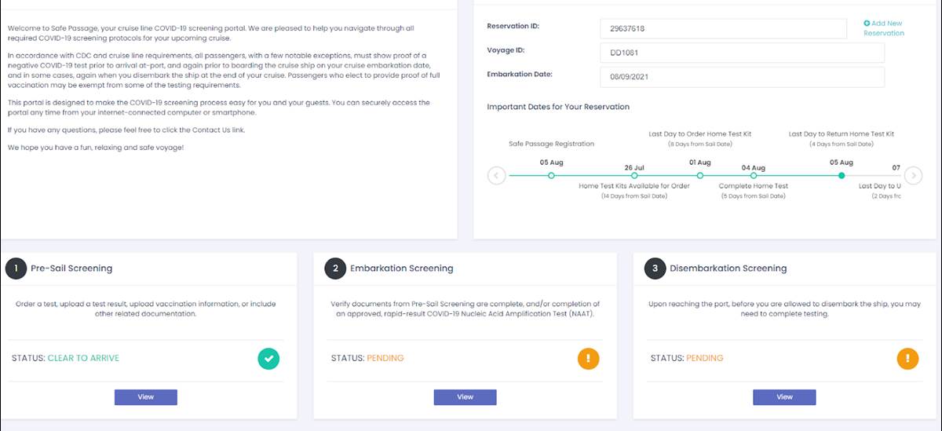Click the green Clear to Arrive checkmark icon

[268, 359]
